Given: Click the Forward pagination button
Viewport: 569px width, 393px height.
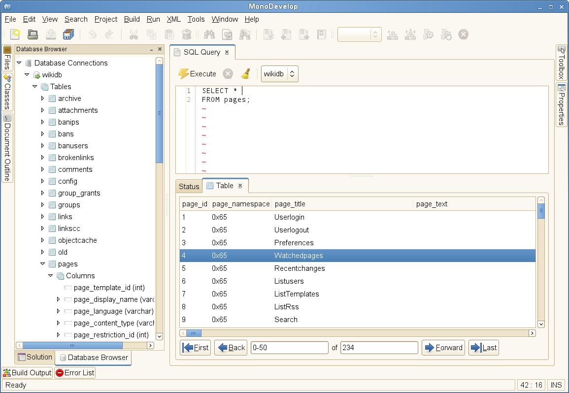Looking at the screenshot, I should [x=443, y=348].
